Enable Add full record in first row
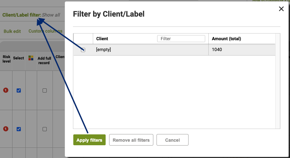Image resolution: width=290 pixels, height=158 pixels. pos(44,90)
